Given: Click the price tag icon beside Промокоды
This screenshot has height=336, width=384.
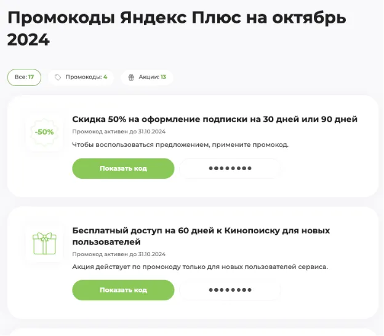Looking at the screenshot, I should click(58, 77).
